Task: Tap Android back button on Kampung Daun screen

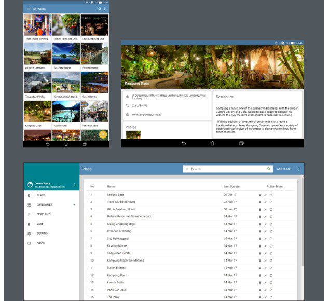Action: click(x=183, y=143)
